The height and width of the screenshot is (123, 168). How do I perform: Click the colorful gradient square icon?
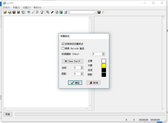point(61,12)
